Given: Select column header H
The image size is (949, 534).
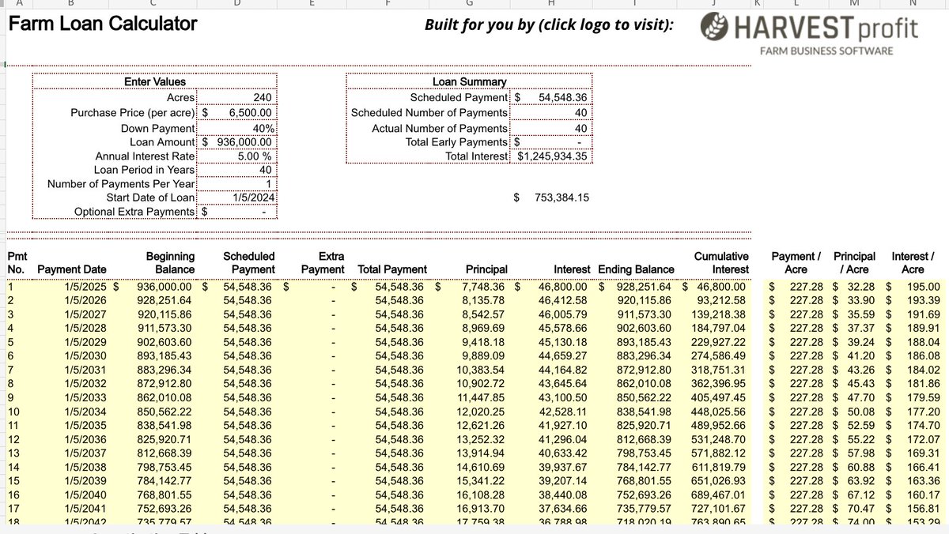Looking at the screenshot, I should pos(551,3).
